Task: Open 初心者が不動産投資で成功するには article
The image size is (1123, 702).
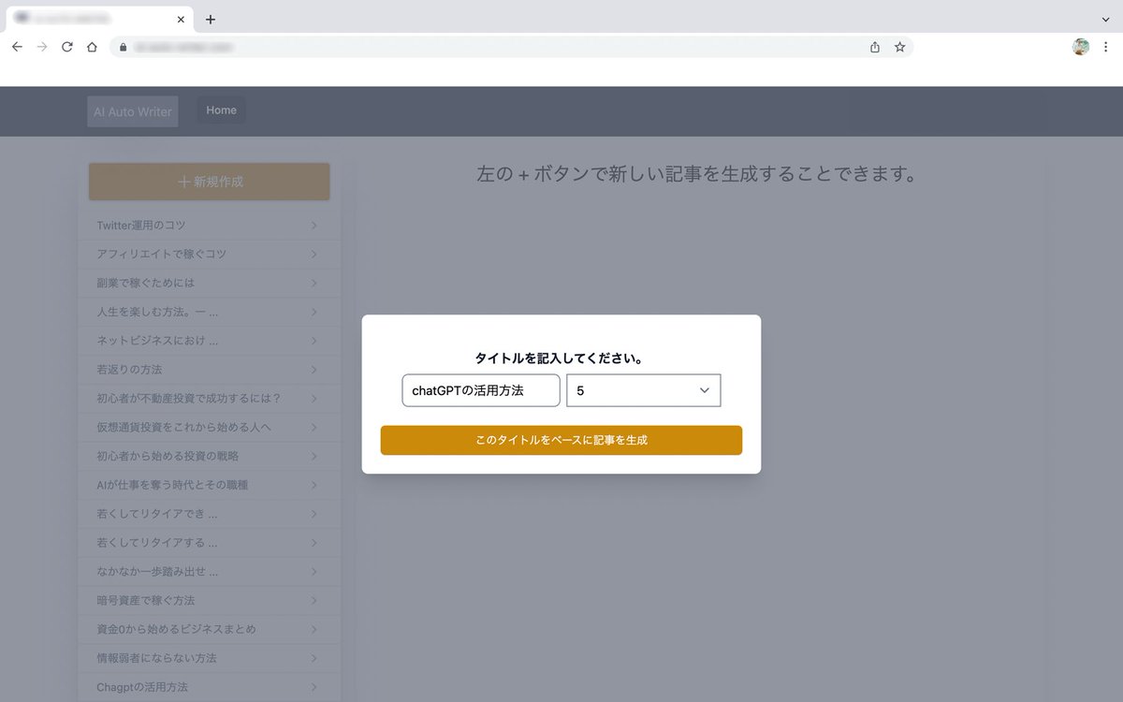Action: click(x=189, y=399)
